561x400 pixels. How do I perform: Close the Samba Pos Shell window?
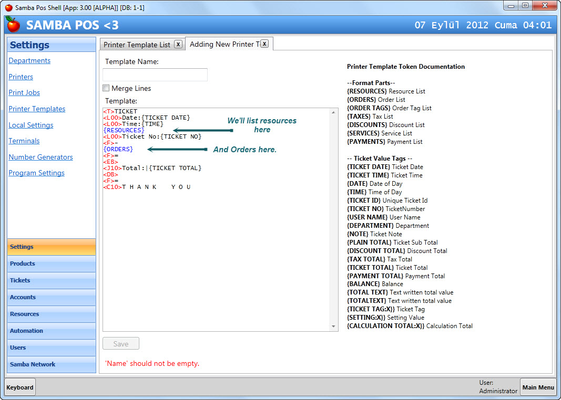(x=545, y=6)
